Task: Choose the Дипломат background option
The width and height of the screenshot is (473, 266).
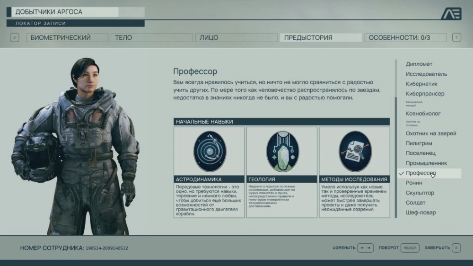Action: point(419,64)
